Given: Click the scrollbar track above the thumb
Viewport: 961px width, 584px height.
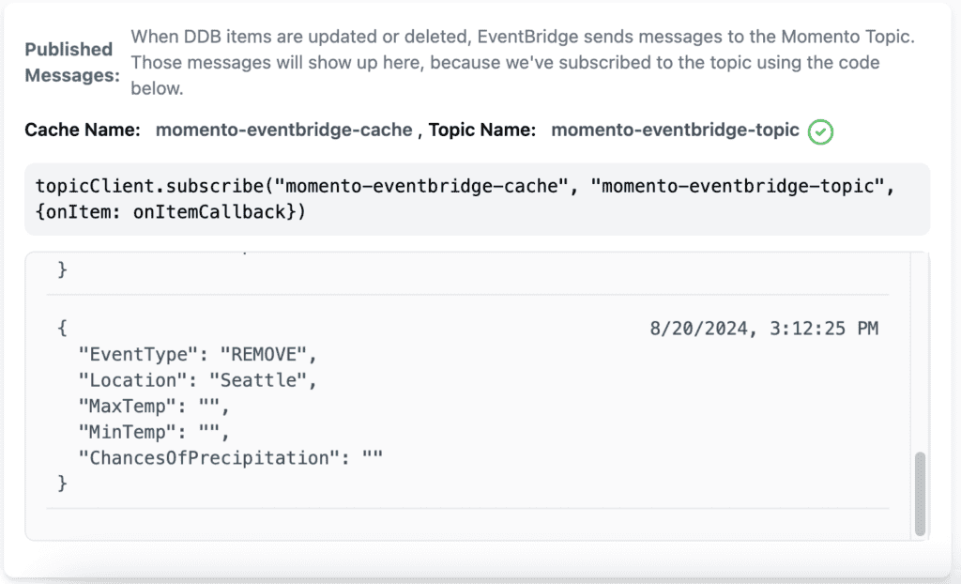Looking at the screenshot, I should pyautogui.click(x=920, y=353).
